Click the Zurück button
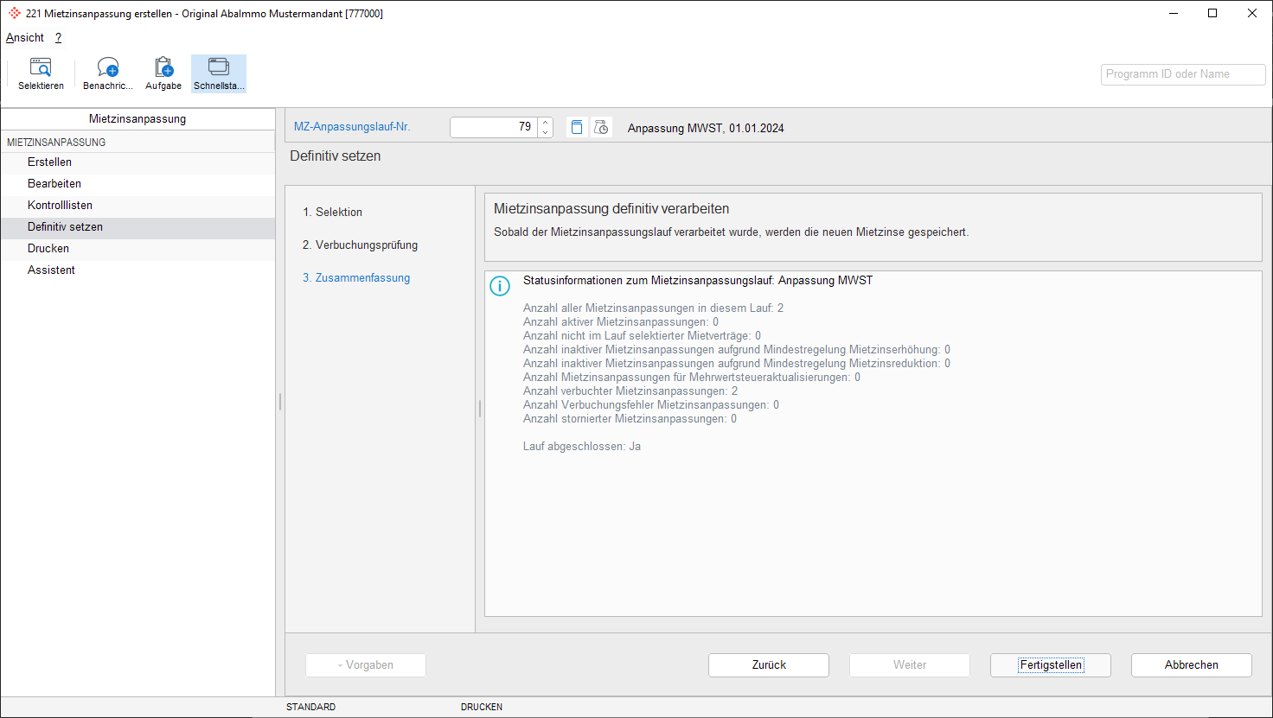 pyautogui.click(x=769, y=665)
